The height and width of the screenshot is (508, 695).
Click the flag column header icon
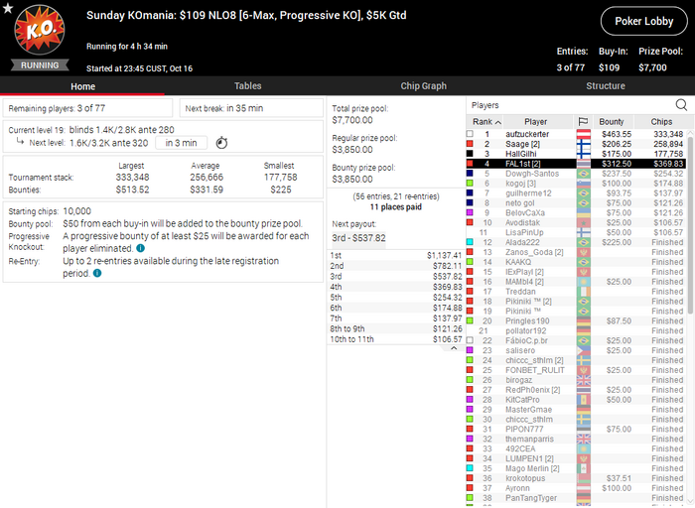point(584,121)
